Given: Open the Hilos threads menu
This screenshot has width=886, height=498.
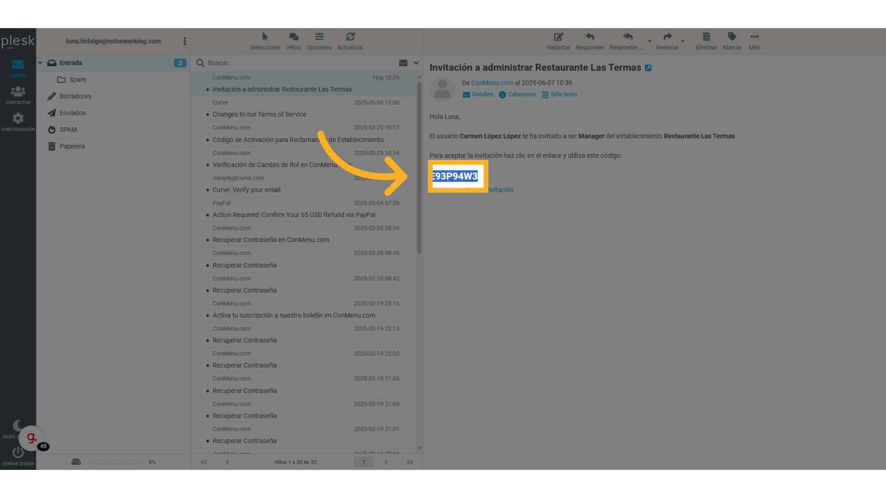Looking at the screenshot, I should pyautogui.click(x=293, y=37).
